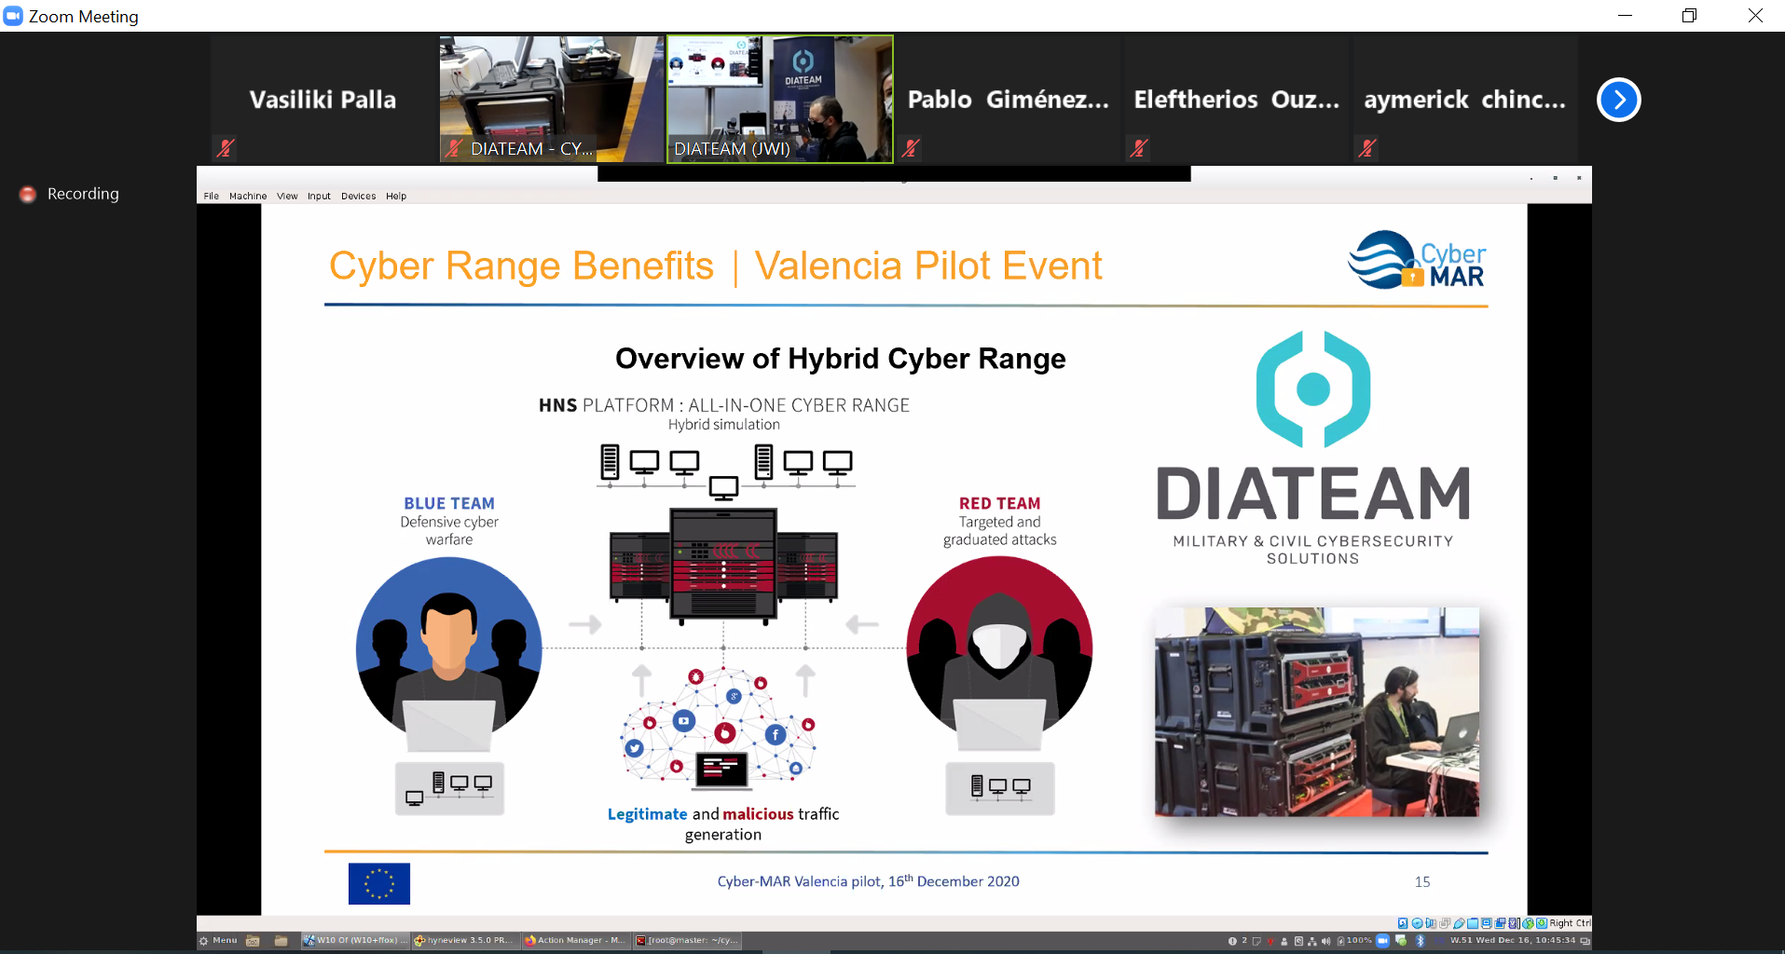Click Pablo Giménez's muted microphone icon
This screenshot has width=1785, height=954.
pyautogui.click(x=911, y=147)
